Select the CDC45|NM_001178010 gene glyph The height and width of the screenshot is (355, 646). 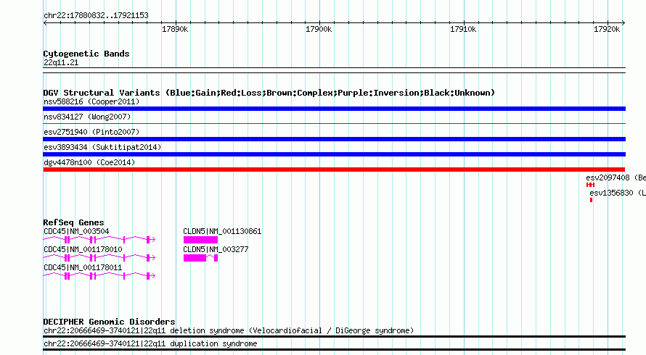[x=99, y=257]
